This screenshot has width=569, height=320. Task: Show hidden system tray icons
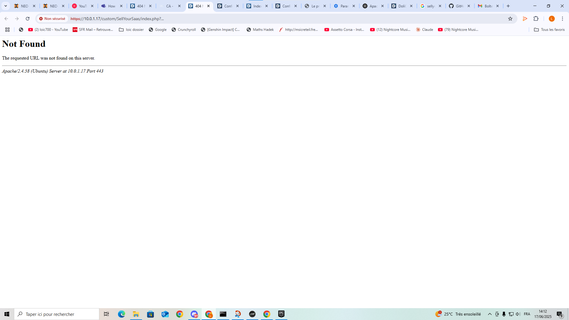(x=490, y=314)
